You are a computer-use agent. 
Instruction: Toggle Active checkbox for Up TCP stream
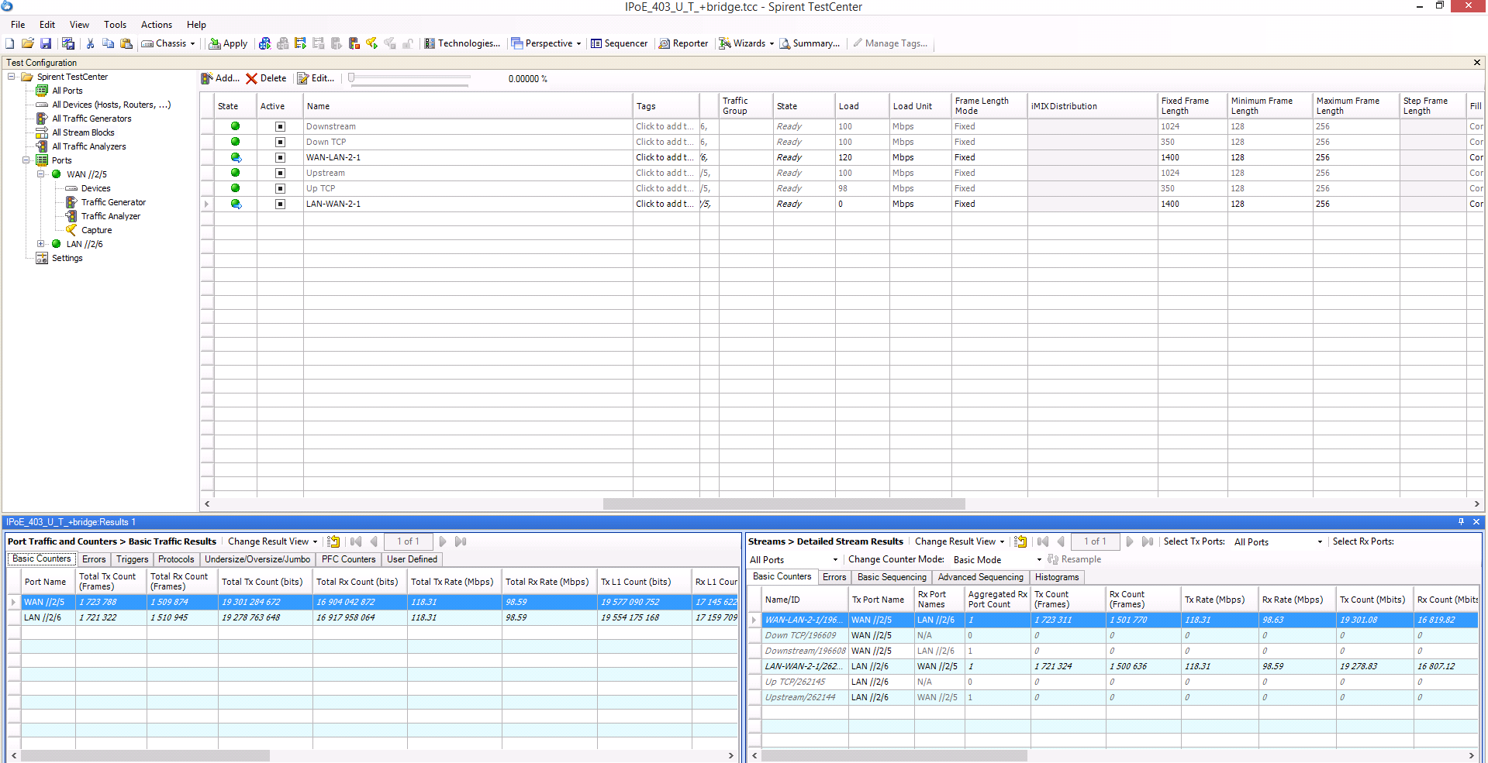point(281,188)
